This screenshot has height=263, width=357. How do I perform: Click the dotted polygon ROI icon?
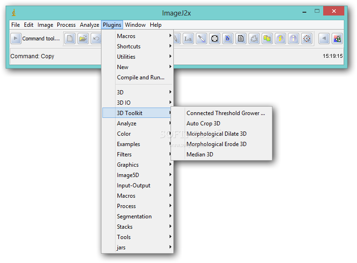pos(254,39)
